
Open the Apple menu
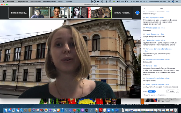3,2
